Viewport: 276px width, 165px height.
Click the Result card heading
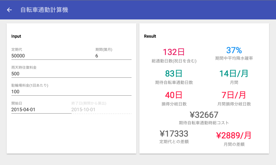point(150,36)
